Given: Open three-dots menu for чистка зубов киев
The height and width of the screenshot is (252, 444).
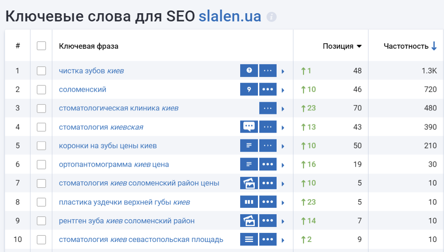Looking at the screenshot, I should point(268,70).
